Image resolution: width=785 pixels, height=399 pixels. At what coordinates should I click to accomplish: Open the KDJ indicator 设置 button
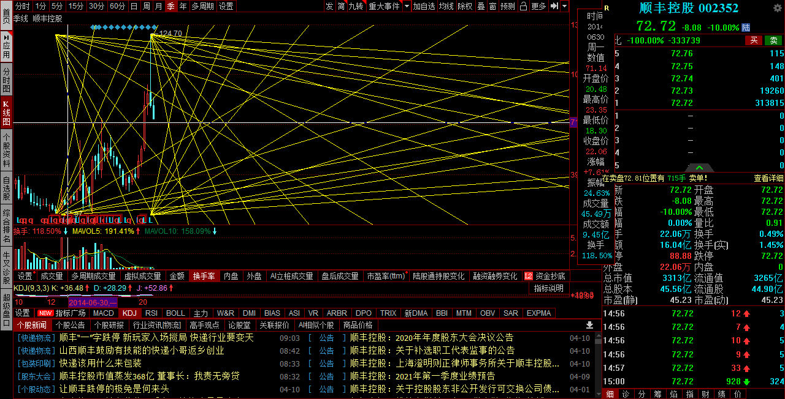pos(23,313)
